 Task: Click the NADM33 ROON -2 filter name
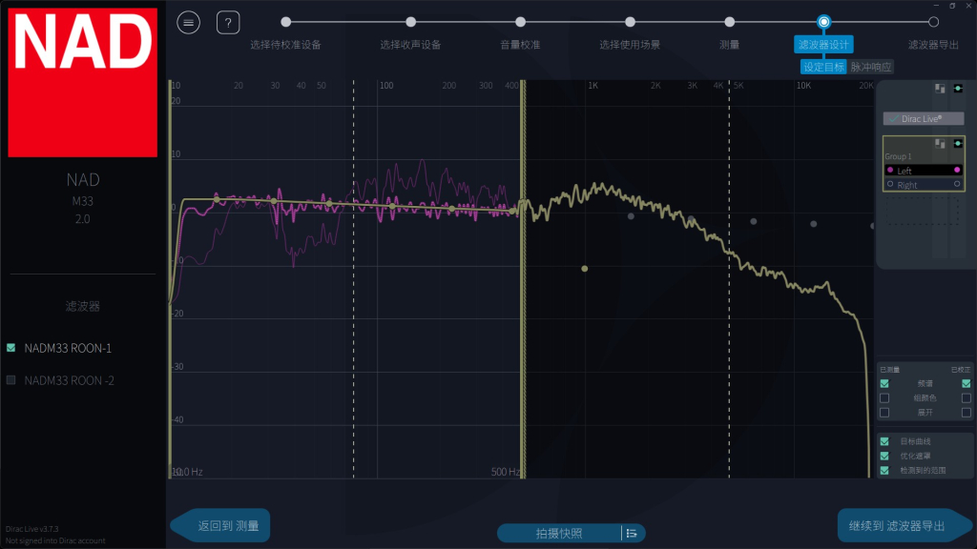[69, 380]
